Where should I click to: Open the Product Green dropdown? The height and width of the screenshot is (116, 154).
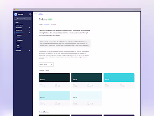(x=46, y=64)
